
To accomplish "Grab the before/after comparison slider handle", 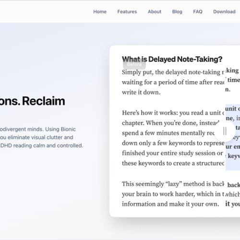I will tap(225, 131).
